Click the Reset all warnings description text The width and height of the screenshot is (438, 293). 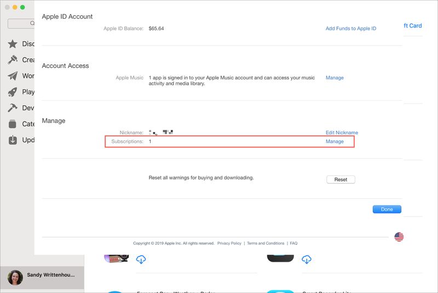(201, 177)
